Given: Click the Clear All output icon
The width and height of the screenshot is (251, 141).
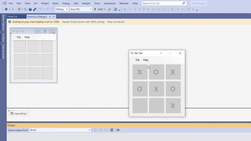Looking at the screenshot, I should (x=111, y=130).
